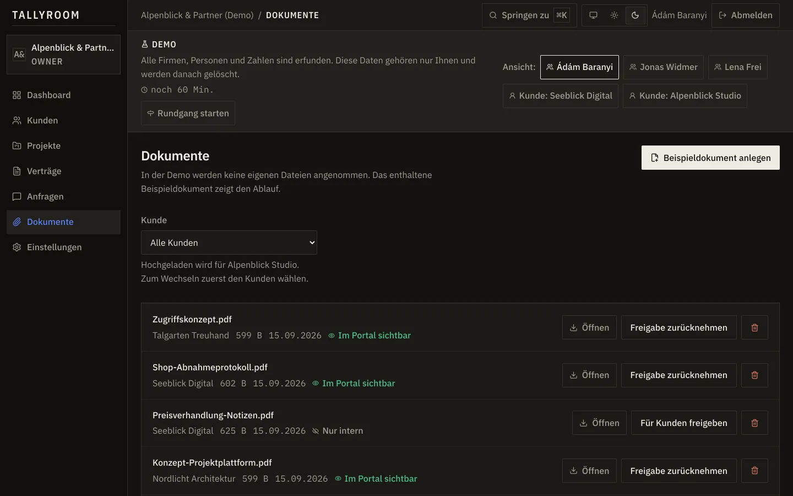Click the Tallyroom logo
793x496 pixels.
pyautogui.click(x=46, y=15)
